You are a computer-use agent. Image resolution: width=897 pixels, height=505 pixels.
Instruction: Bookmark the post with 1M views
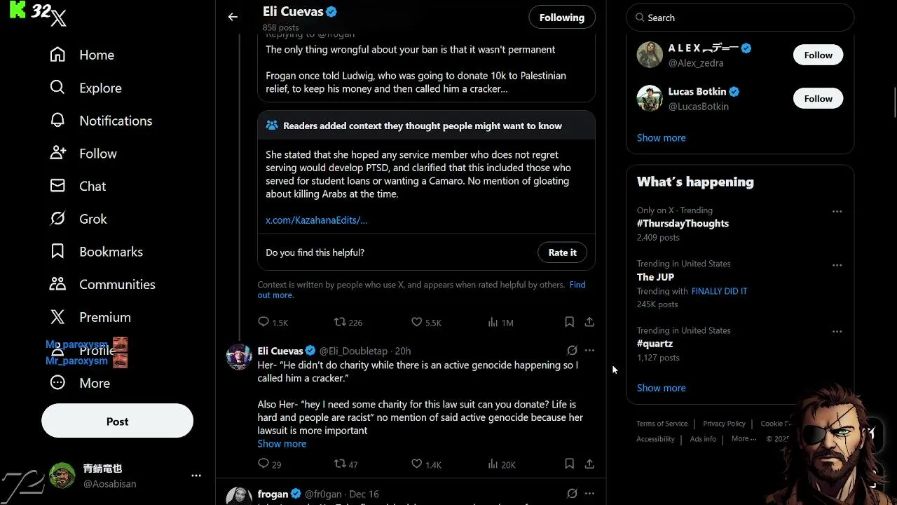[x=569, y=322]
